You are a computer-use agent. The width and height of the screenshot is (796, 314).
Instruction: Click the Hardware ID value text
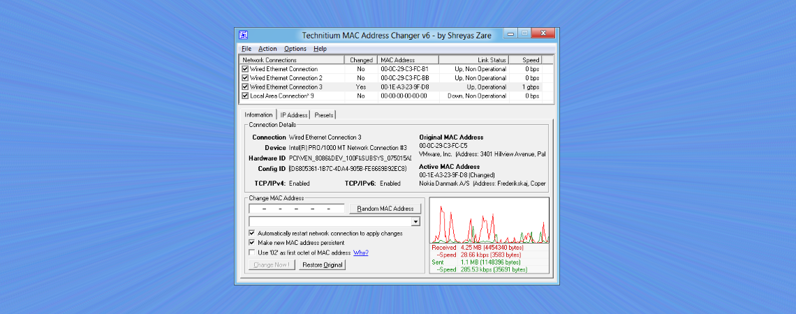350,158
